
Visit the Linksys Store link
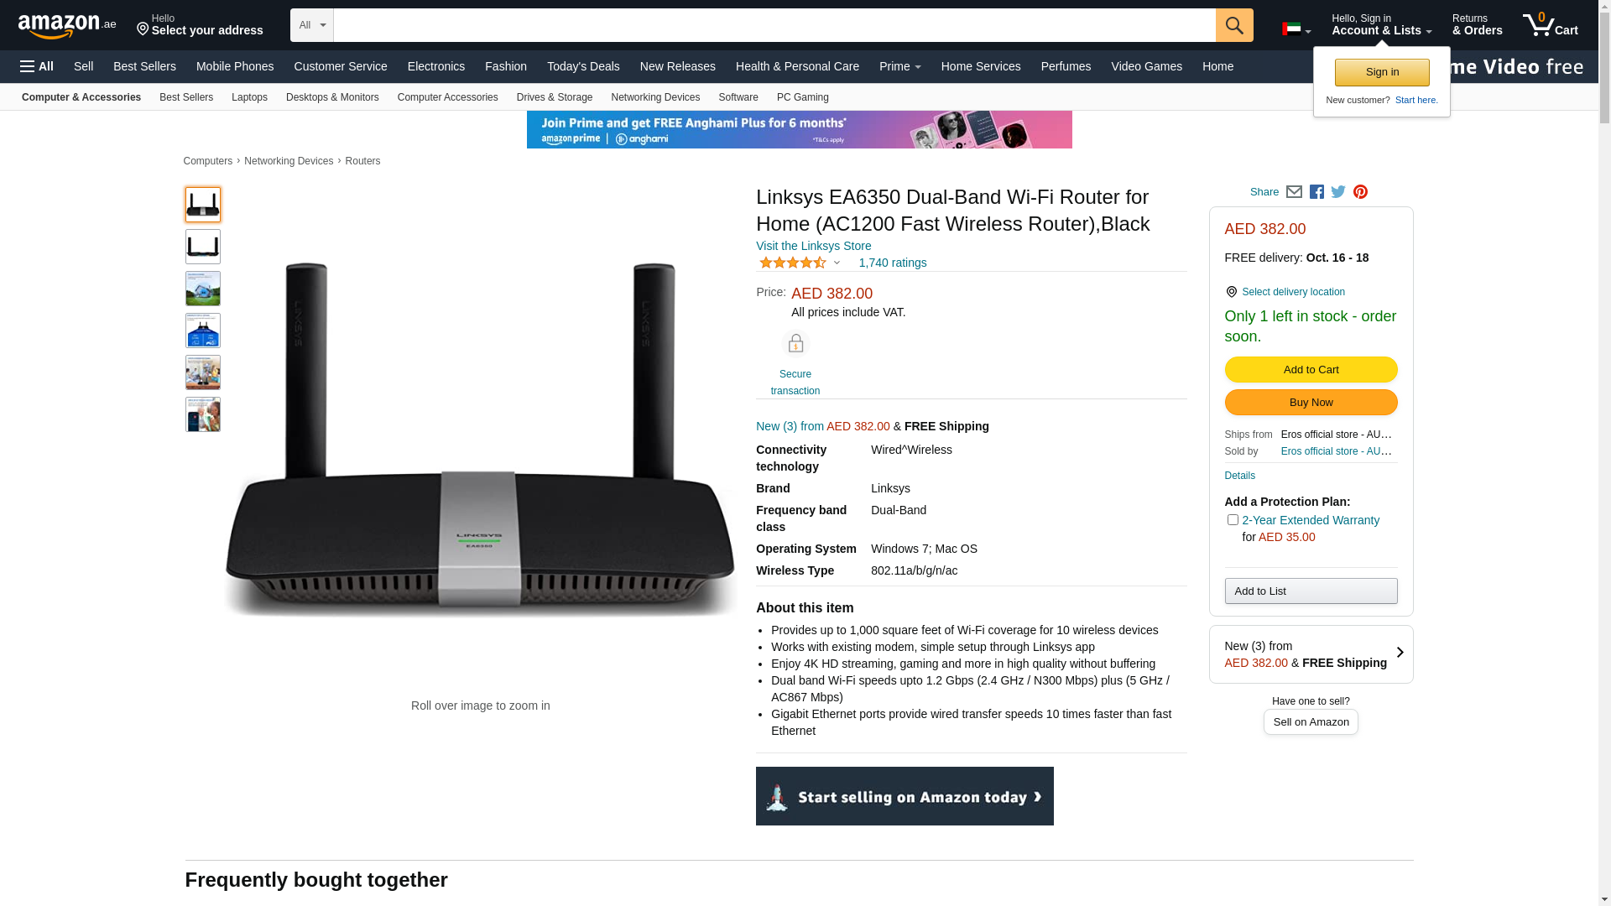pyautogui.click(x=813, y=246)
